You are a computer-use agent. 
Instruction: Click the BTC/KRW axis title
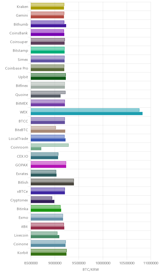tap(91, 269)
